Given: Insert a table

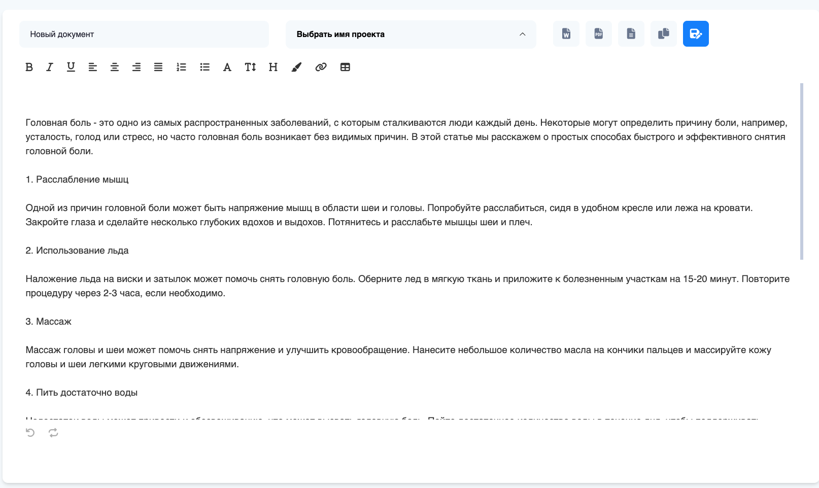Looking at the screenshot, I should (345, 67).
